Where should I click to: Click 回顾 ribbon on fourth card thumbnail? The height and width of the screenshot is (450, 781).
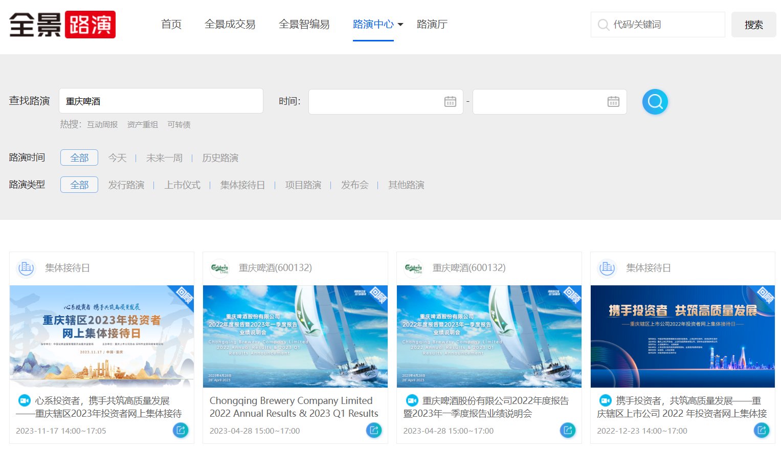[x=765, y=296]
